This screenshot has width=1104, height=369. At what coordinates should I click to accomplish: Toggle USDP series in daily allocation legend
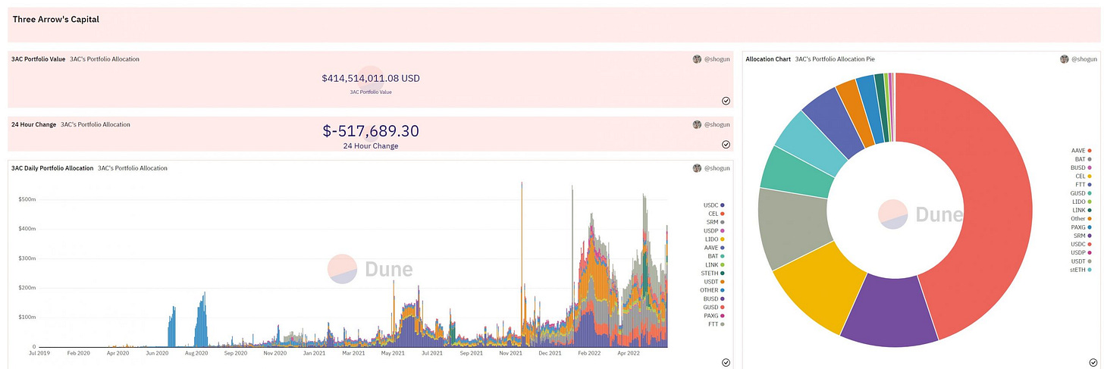(714, 230)
